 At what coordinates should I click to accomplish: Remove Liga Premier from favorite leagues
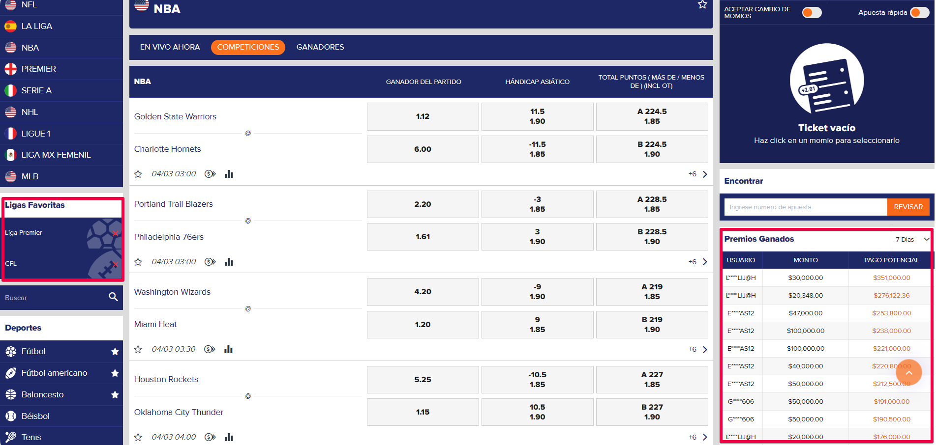pos(115,233)
